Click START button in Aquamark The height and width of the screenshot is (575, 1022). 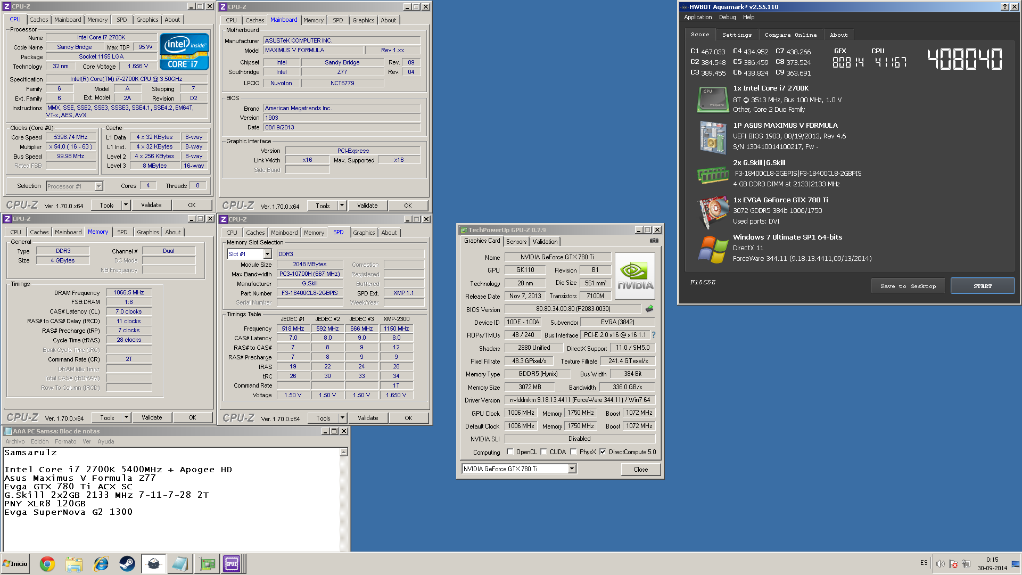[983, 286]
